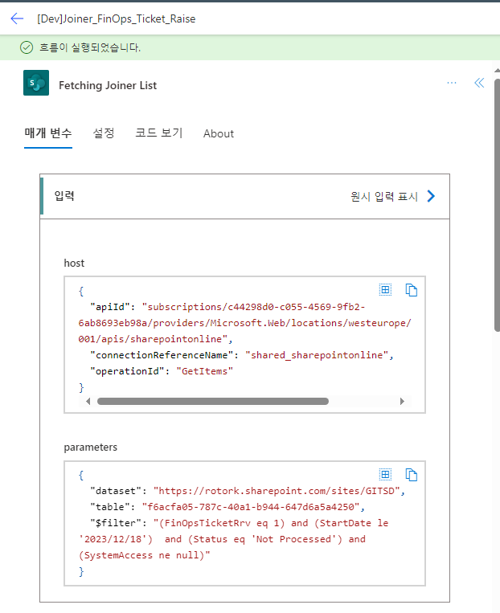
Task: Click the host label
Action: [x=74, y=263]
